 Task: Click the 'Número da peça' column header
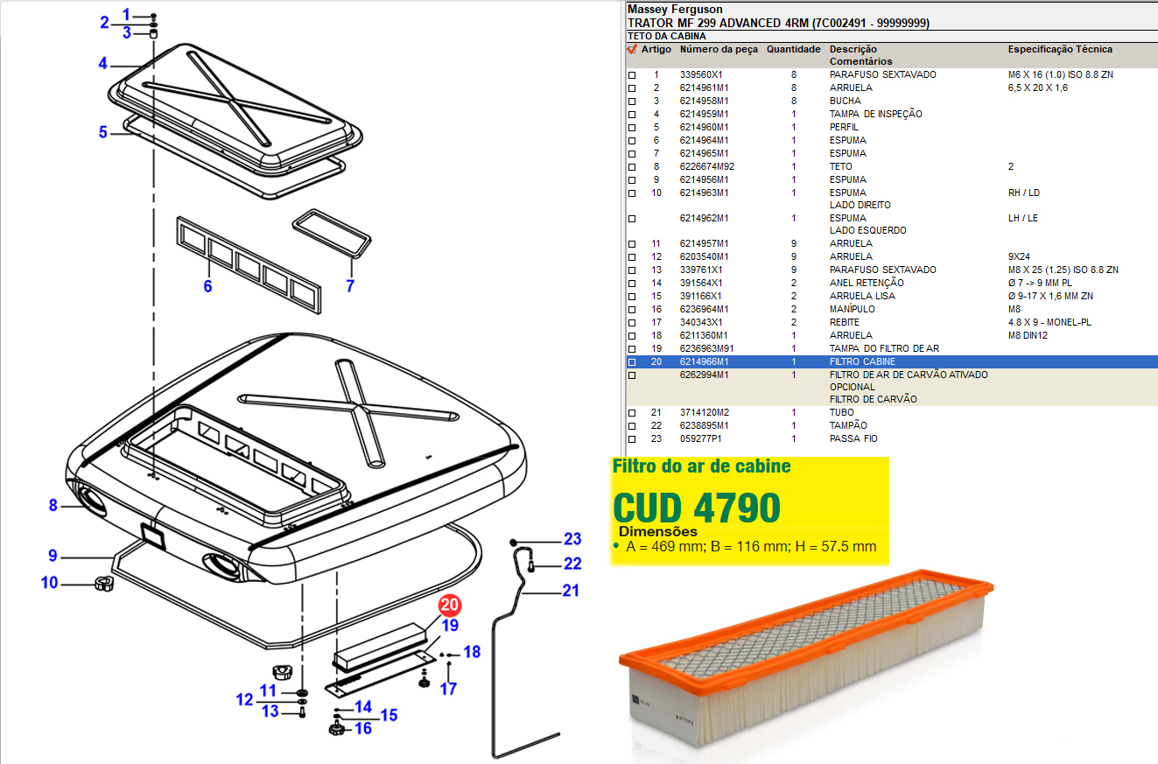(x=718, y=50)
